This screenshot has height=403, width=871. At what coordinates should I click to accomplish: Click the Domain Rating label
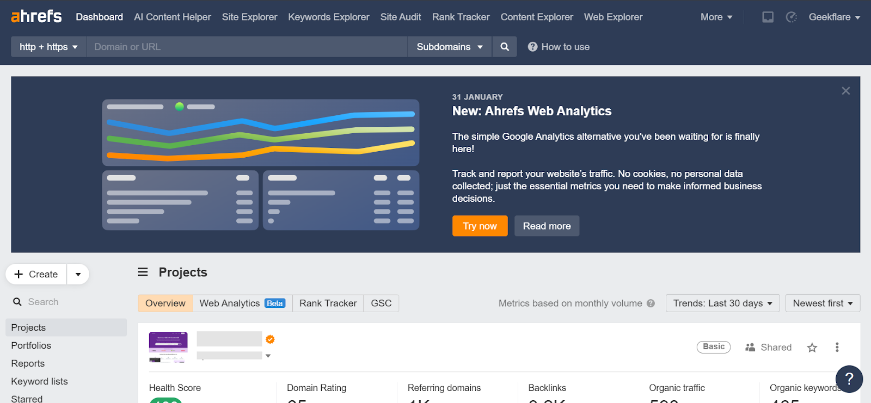[x=316, y=388]
